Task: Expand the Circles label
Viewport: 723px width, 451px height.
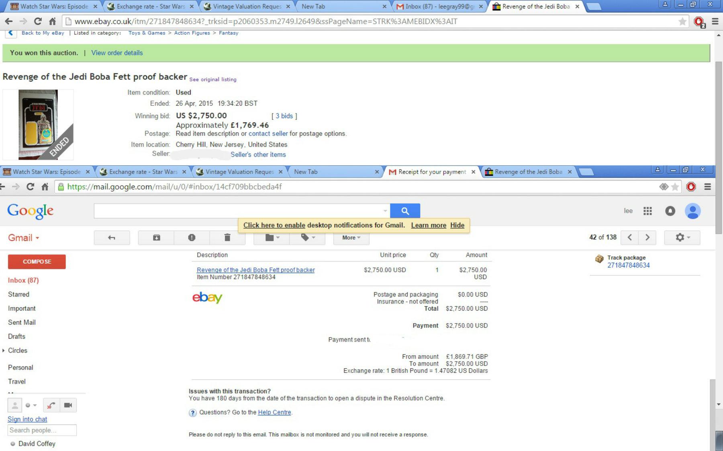Action: (4, 350)
